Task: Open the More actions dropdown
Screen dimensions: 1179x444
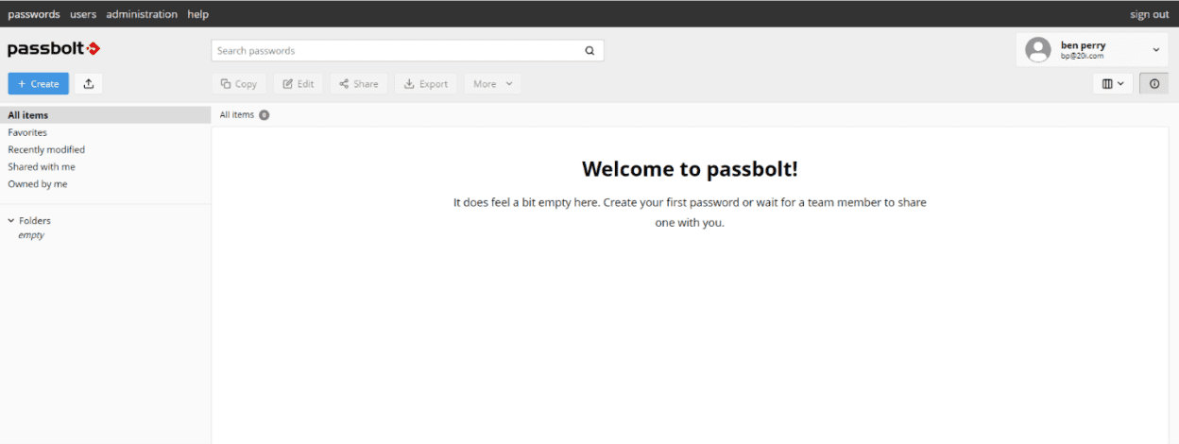Action: click(x=492, y=84)
